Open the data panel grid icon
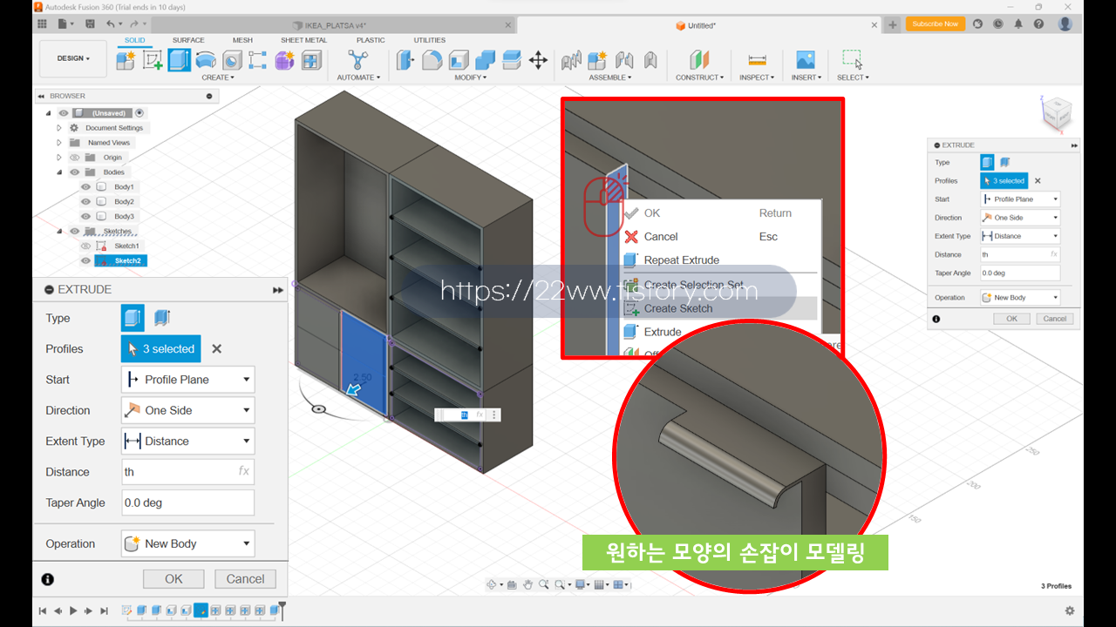This screenshot has width=1116, height=627. [x=42, y=24]
